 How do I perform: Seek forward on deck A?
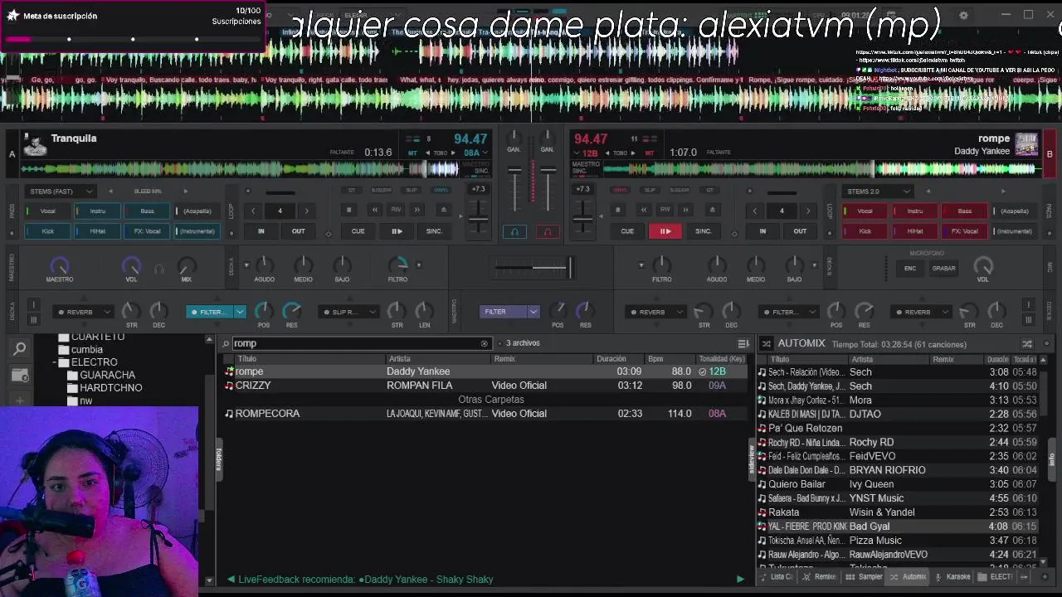(x=417, y=210)
